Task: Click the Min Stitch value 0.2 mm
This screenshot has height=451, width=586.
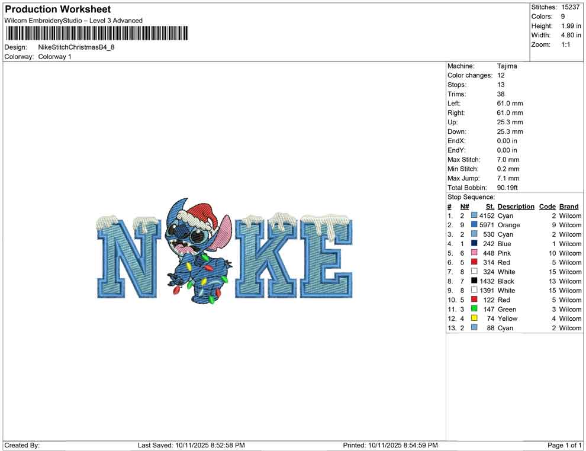Action: click(508, 169)
